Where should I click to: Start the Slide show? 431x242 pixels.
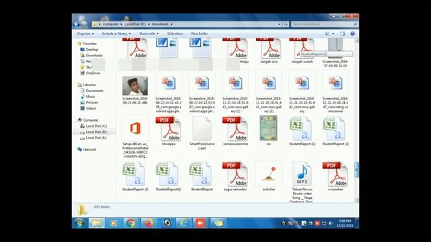pos(175,34)
